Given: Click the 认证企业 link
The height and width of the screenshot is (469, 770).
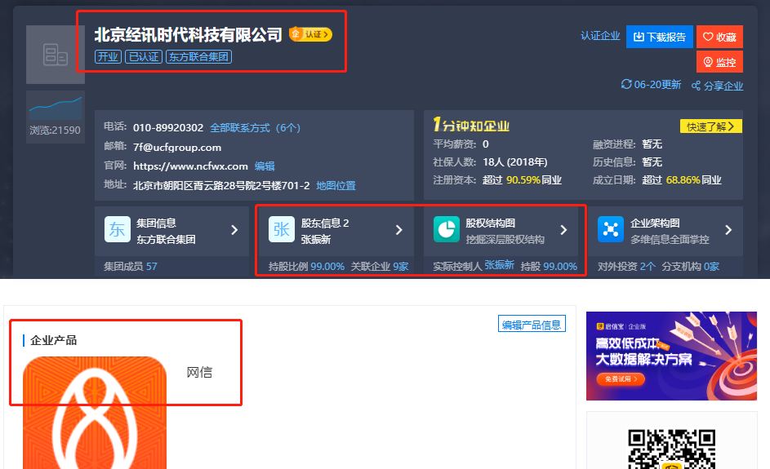Looking at the screenshot, I should 600,36.
